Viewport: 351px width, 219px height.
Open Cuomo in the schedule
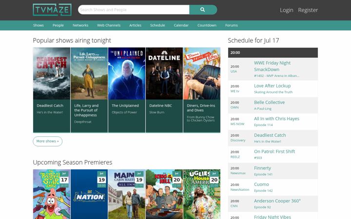261,184
